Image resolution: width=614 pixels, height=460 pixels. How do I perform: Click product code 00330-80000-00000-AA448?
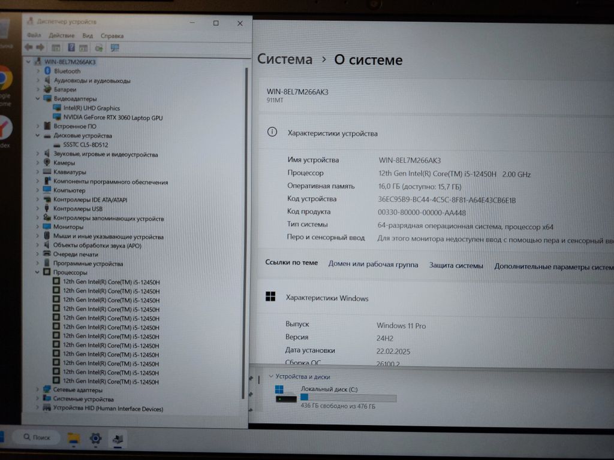[x=422, y=213]
